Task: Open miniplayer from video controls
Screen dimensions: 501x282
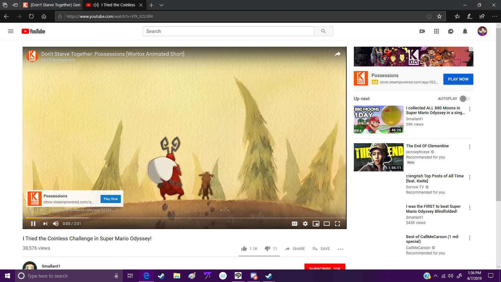Action: 316,224
